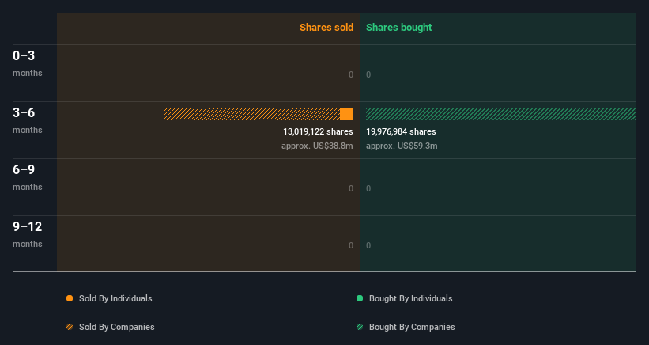Image resolution: width=649 pixels, height=345 pixels.
Task: Select the Sold By Individuals legend label
Action: pos(115,298)
